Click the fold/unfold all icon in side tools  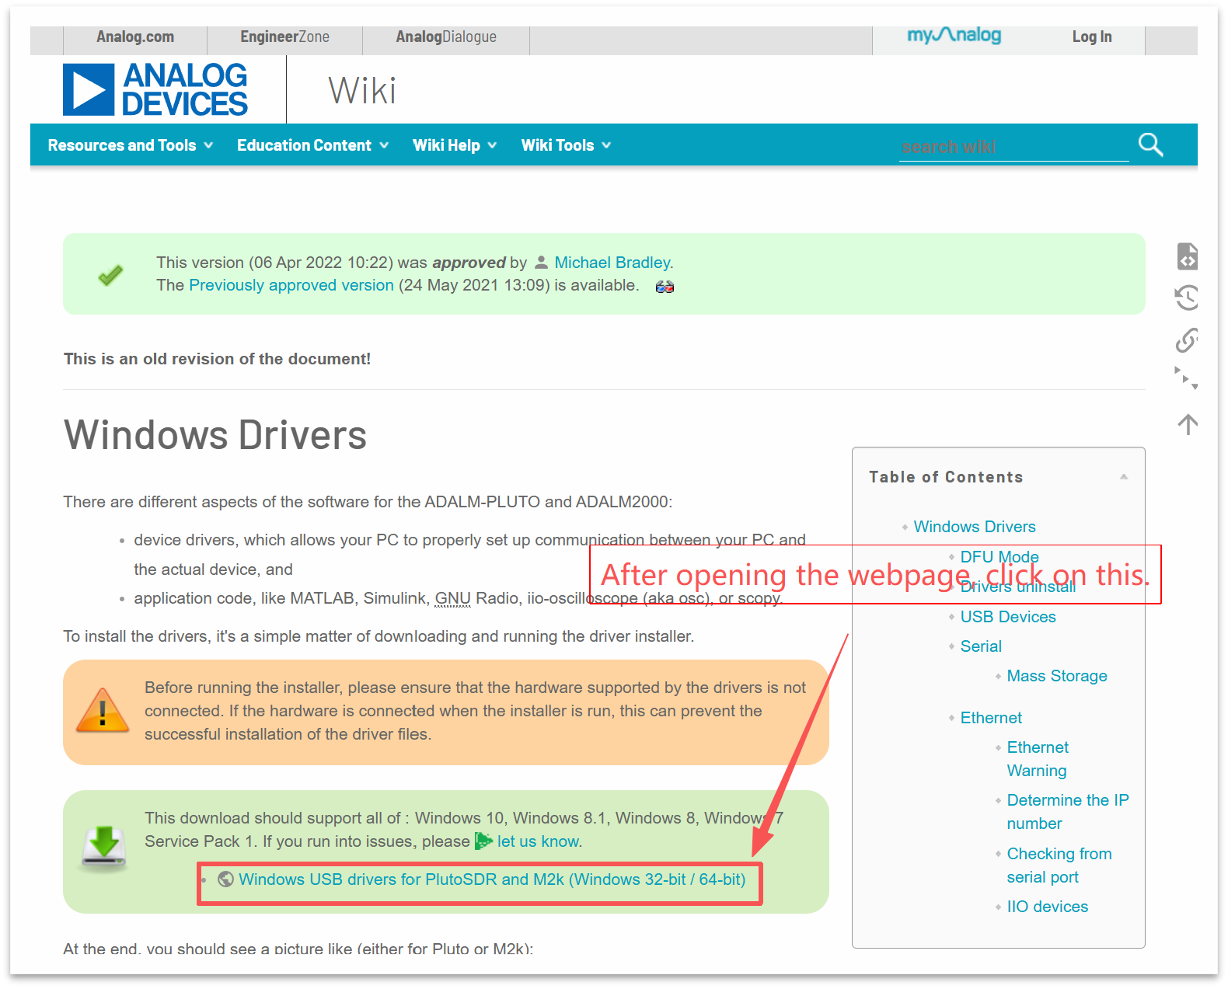[1186, 378]
